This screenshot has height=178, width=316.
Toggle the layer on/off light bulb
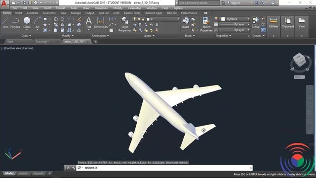point(135,19)
